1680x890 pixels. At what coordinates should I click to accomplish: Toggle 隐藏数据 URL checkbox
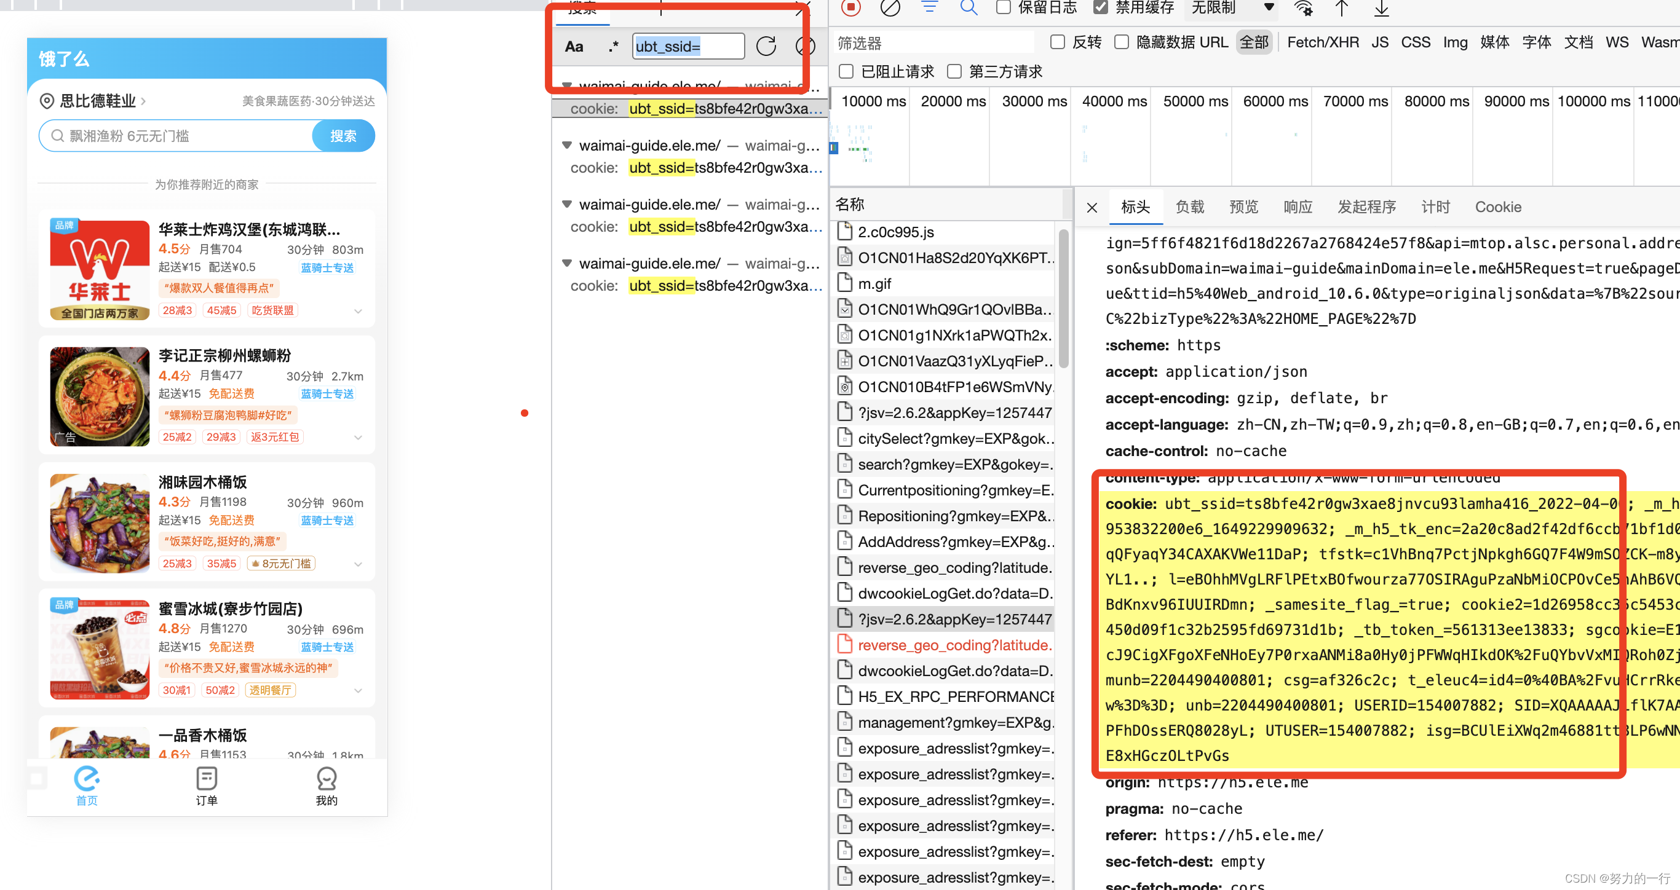(1122, 42)
